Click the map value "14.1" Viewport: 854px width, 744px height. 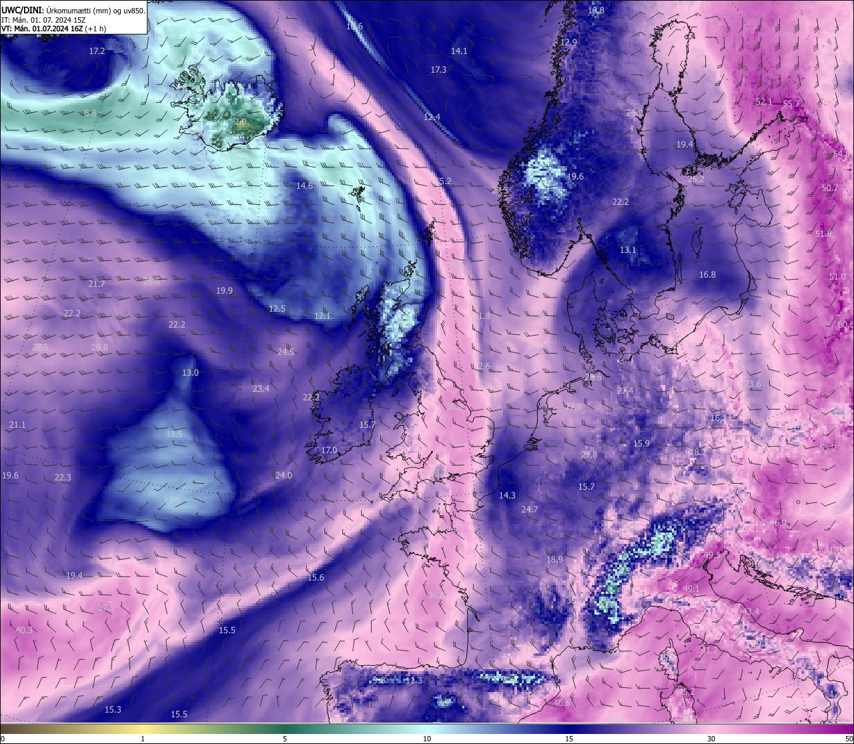459,51
